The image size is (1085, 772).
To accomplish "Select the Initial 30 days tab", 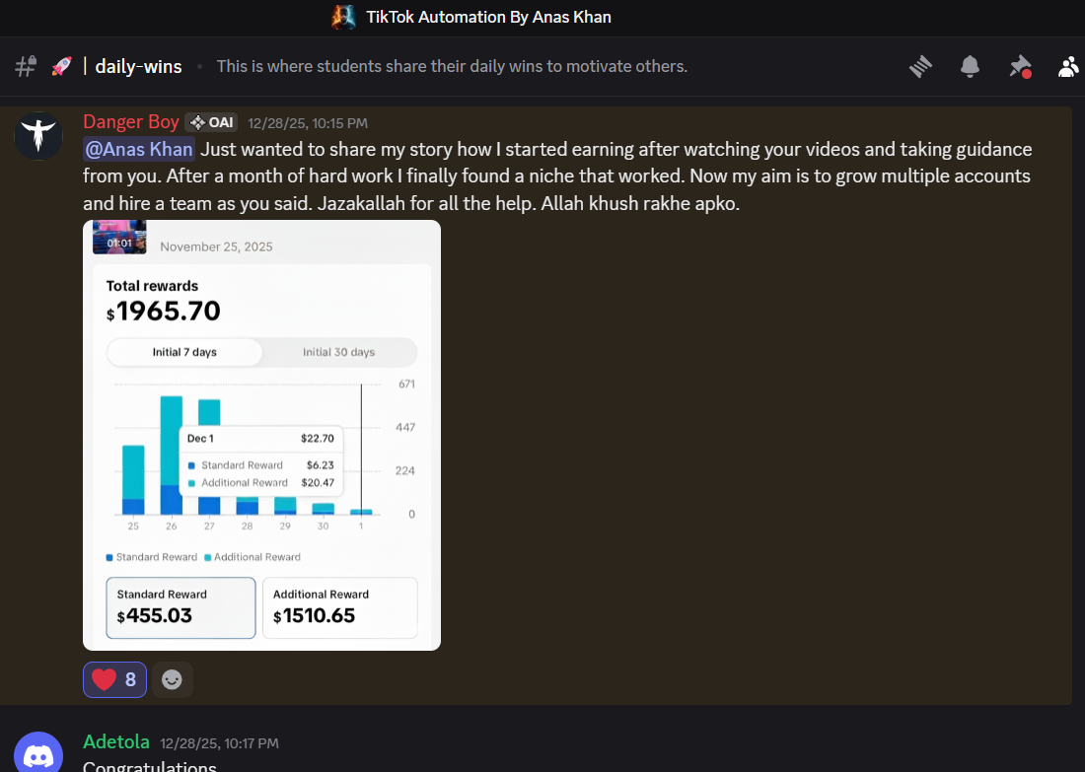I will point(339,352).
